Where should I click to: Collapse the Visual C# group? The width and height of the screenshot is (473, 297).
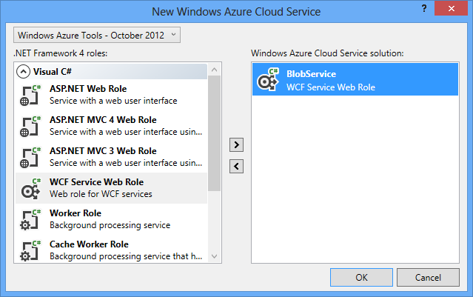[24, 72]
